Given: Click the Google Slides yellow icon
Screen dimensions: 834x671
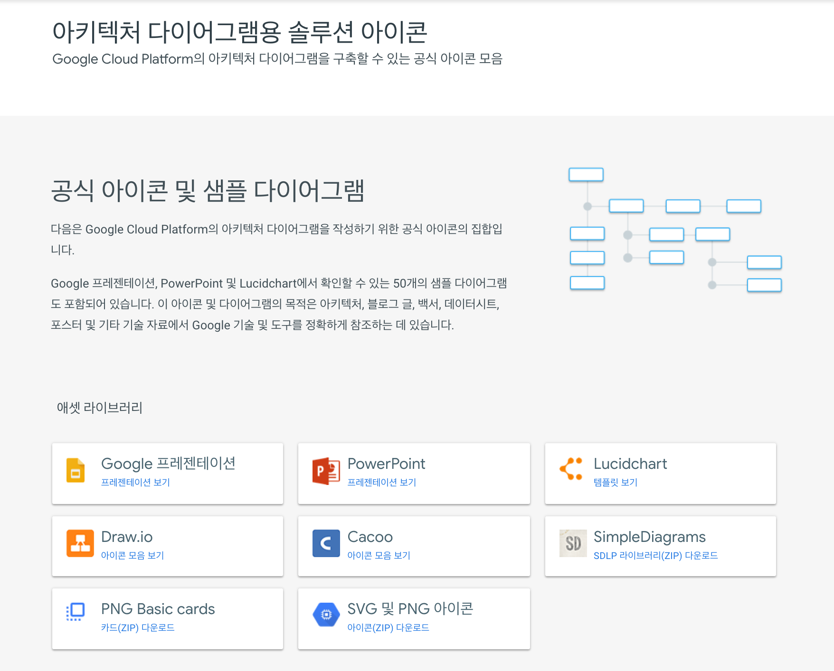Looking at the screenshot, I should coord(76,470).
